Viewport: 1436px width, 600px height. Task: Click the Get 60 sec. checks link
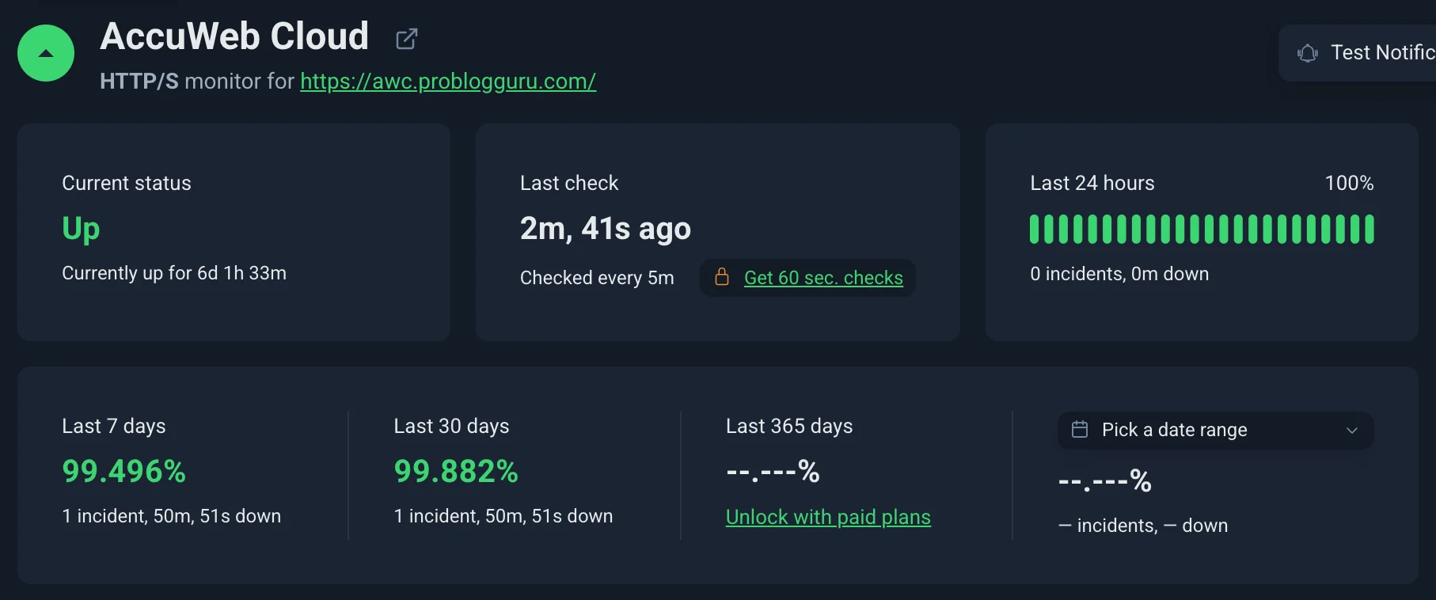[823, 278]
